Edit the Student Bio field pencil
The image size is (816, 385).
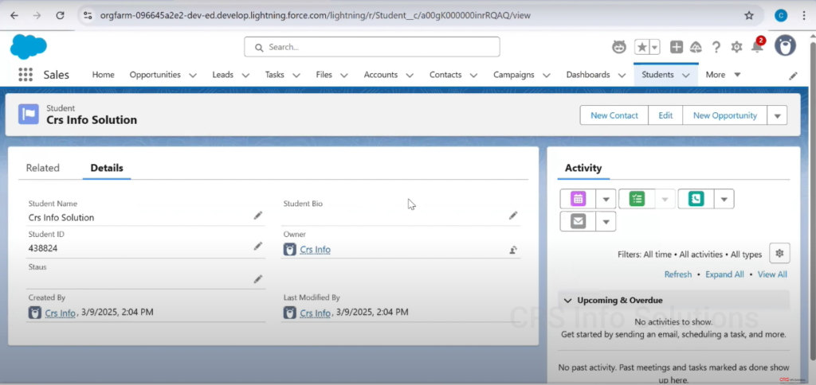tap(513, 215)
